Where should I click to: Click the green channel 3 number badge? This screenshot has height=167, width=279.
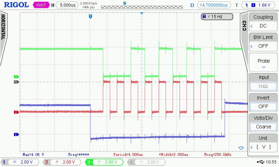point(89,162)
